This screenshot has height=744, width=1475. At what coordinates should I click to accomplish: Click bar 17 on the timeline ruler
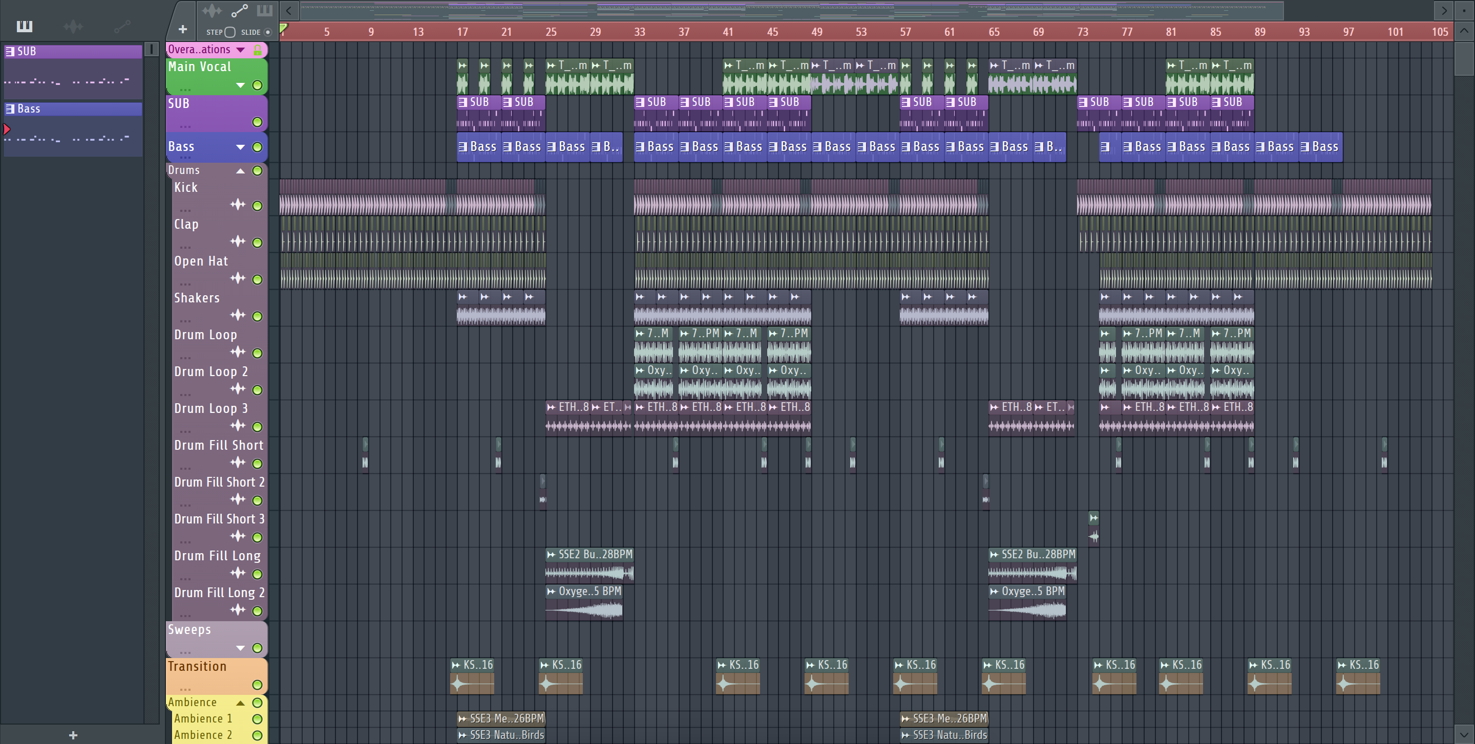coord(462,32)
